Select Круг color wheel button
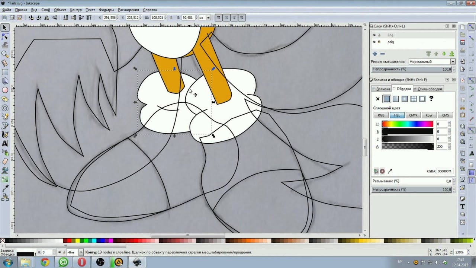Screen dimensions: 476x268 click(x=429, y=115)
